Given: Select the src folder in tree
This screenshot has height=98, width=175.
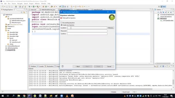Looking at the screenshot, I should click(x=8, y=17).
